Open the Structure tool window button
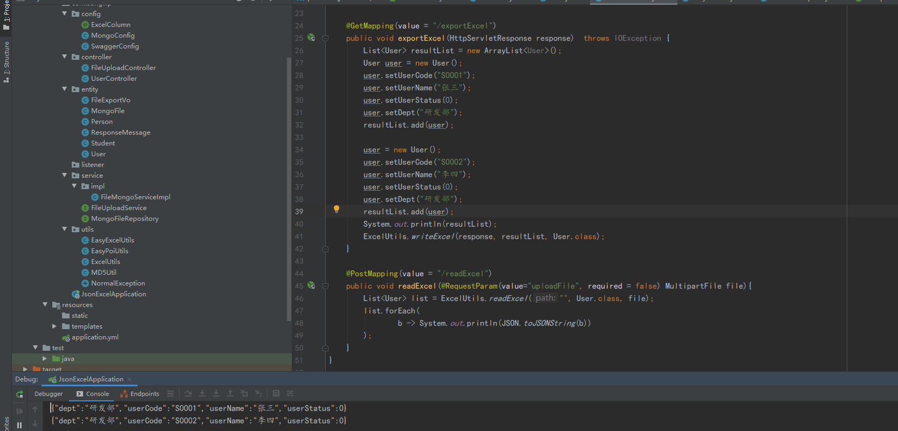This screenshot has height=431, width=898. [6, 61]
